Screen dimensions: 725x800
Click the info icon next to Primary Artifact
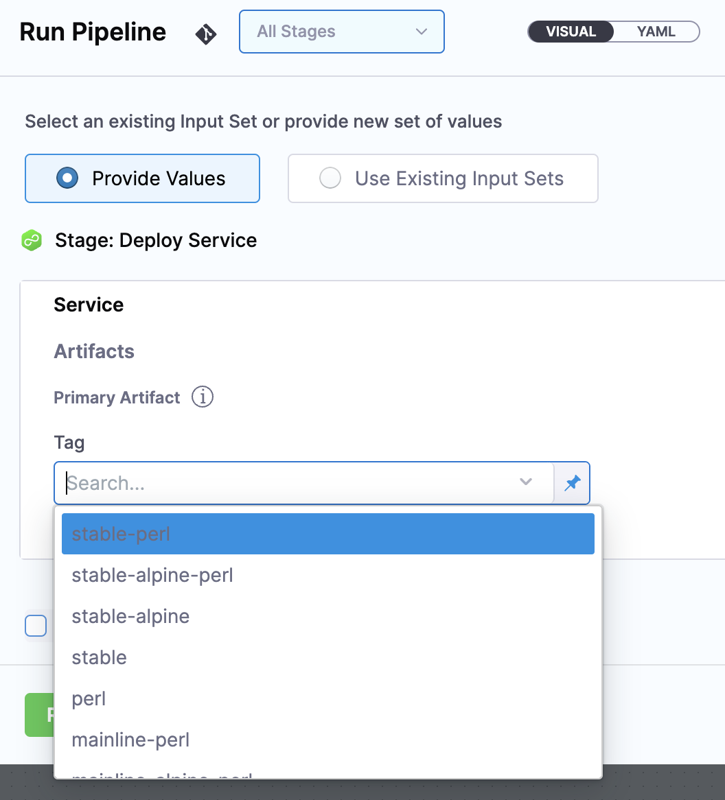coord(203,397)
